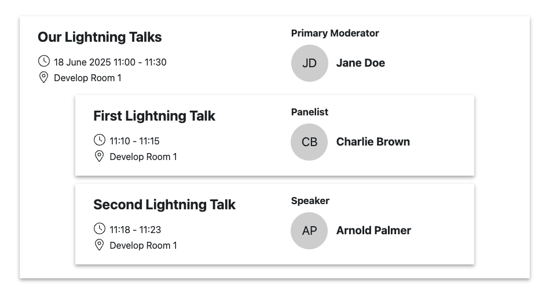The image size is (546, 287).
Task: Click Develop Room 1 under Second Lightning Talk
Action: tap(143, 245)
